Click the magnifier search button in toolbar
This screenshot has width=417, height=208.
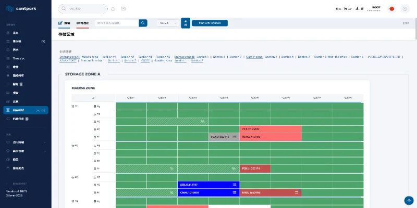(x=143, y=23)
